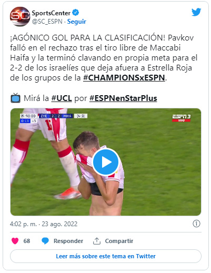
Task: Click the television emoji icon
Action: (x=15, y=98)
